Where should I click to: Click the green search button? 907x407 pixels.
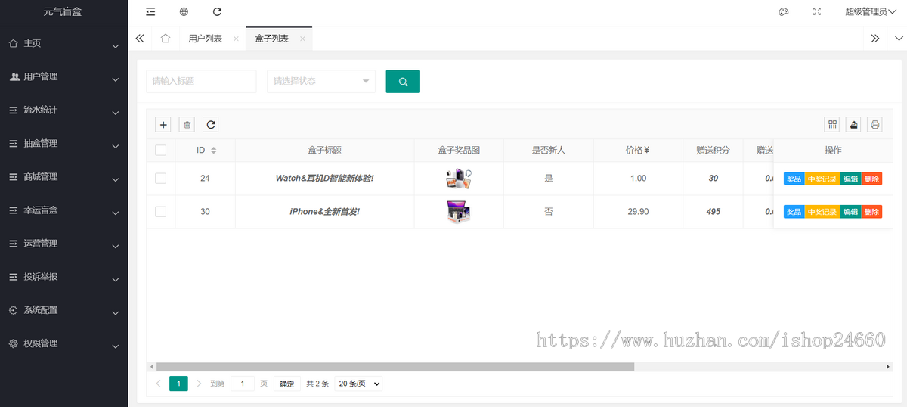tap(403, 82)
